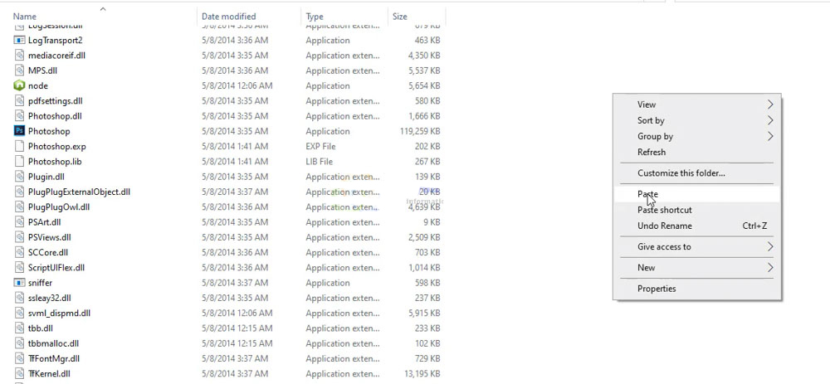The height and width of the screenshot is (384, 830).
Task: Select the ScriptUIFlex.dll file name
Action: pos(56,268)
